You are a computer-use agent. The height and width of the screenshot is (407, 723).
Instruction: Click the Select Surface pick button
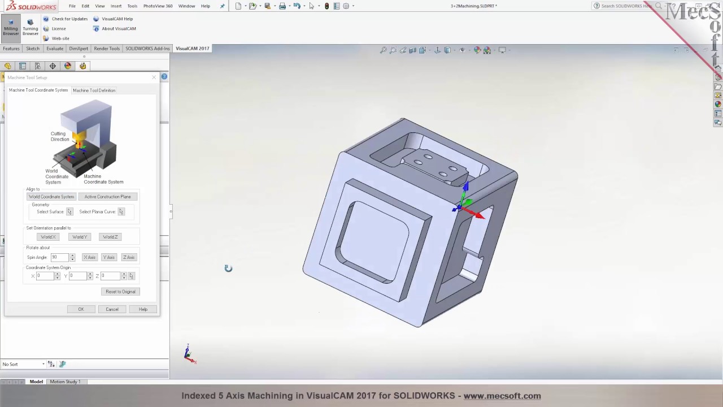69,211
